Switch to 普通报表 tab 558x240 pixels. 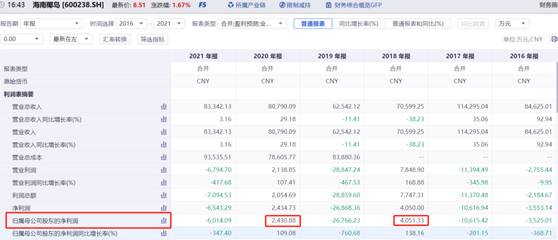[313, 24]
